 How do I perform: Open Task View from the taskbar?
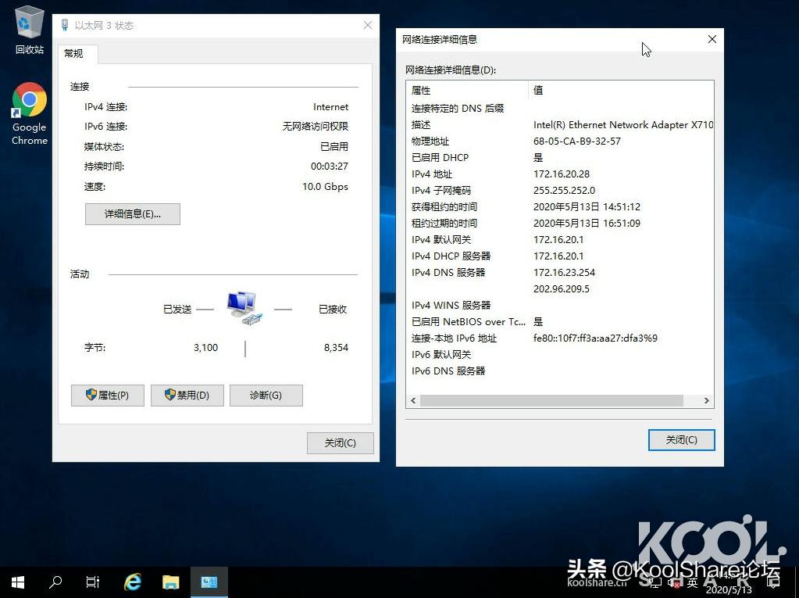(x=92, y=582)
